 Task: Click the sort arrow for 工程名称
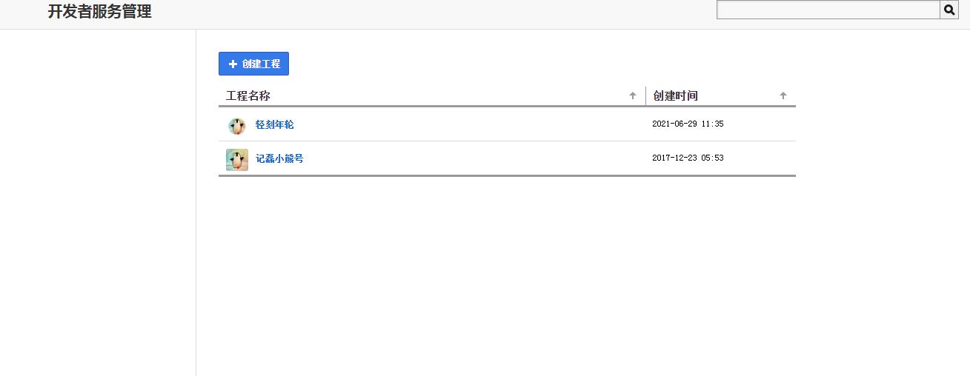pyautogui.click(x=633, y=95)
